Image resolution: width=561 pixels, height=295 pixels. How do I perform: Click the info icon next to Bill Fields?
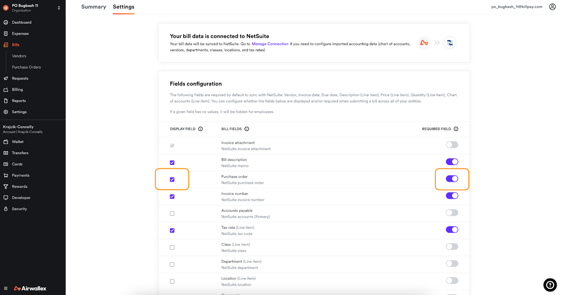(x=247, y=129)
